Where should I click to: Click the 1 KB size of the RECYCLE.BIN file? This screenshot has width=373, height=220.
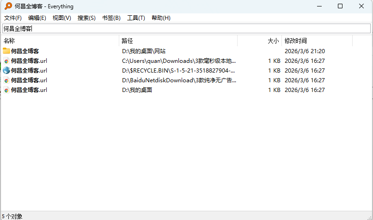click(x=274, y=71)
